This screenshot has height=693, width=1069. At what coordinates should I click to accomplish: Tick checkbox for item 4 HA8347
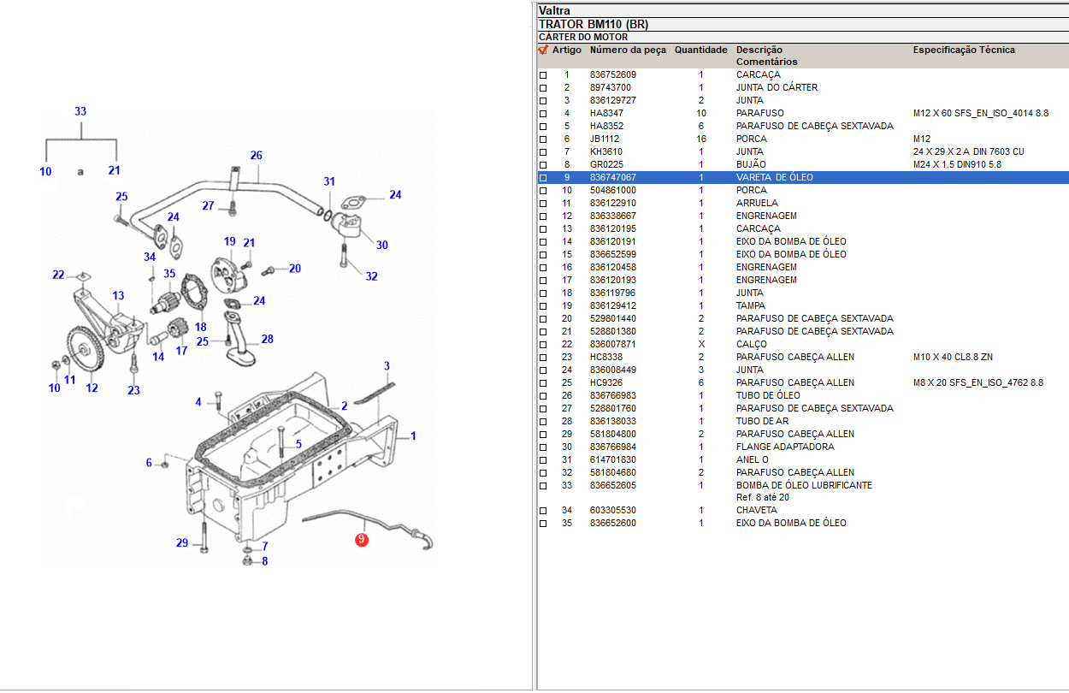click(542, 114)
